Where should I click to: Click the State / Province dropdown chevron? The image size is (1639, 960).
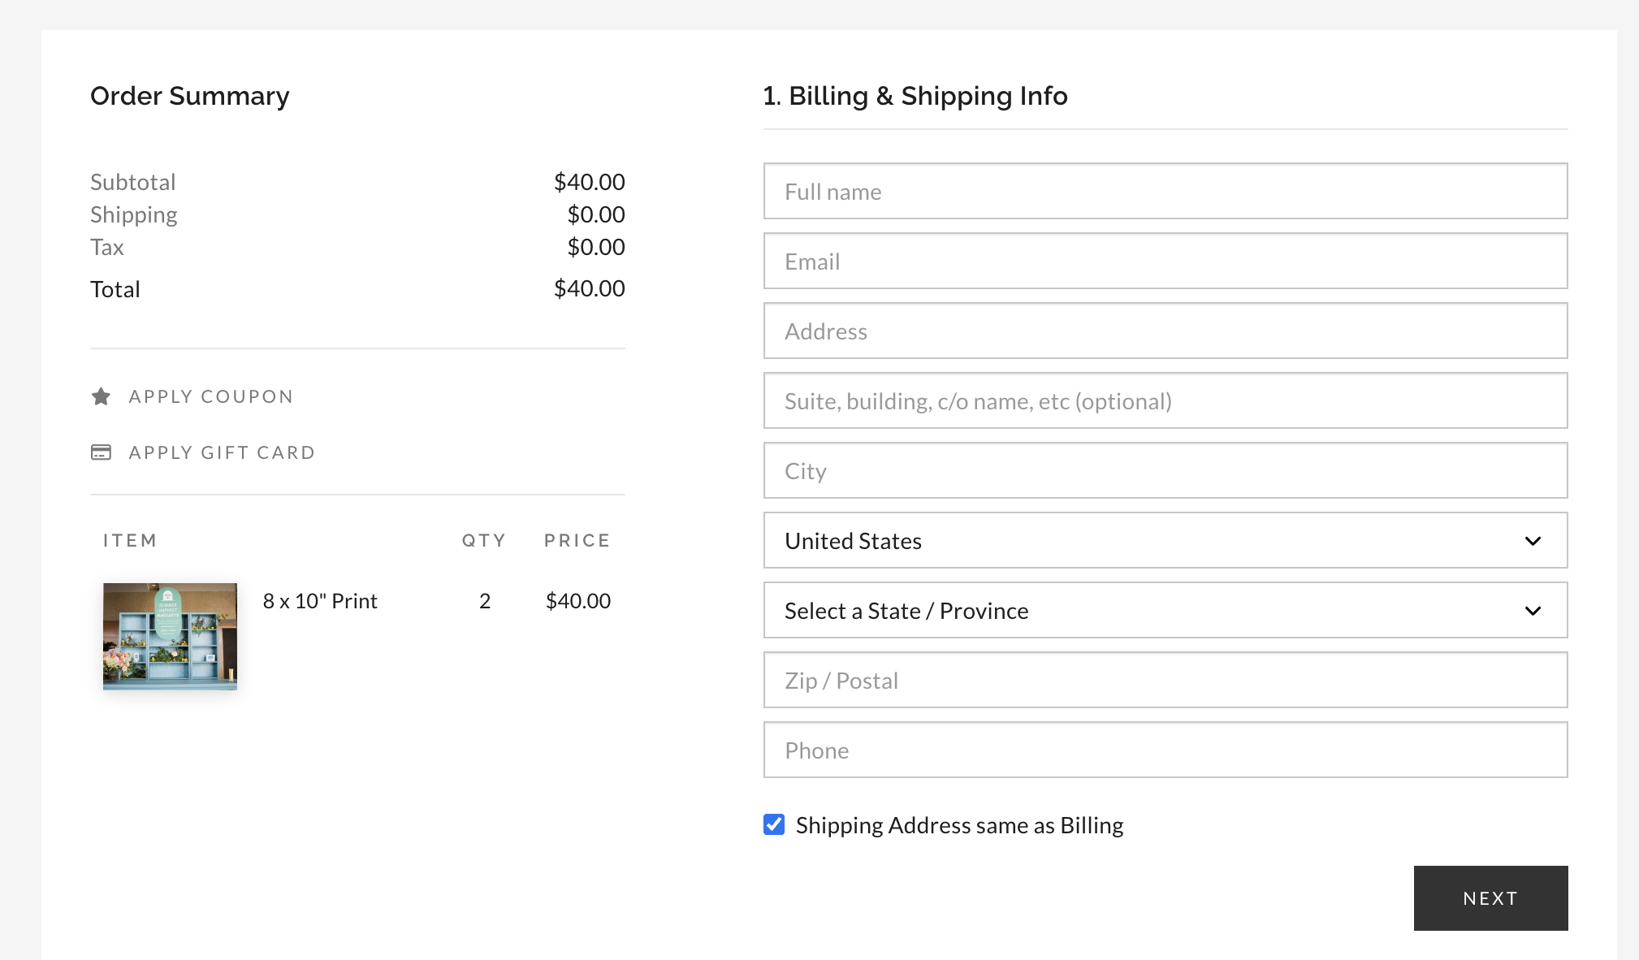1533,611
